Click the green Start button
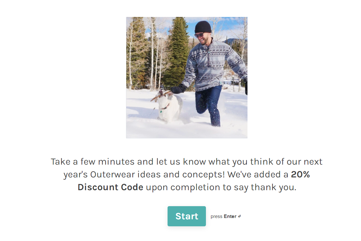The height and width of the screenshot is (241, 361). coord(186,216)
